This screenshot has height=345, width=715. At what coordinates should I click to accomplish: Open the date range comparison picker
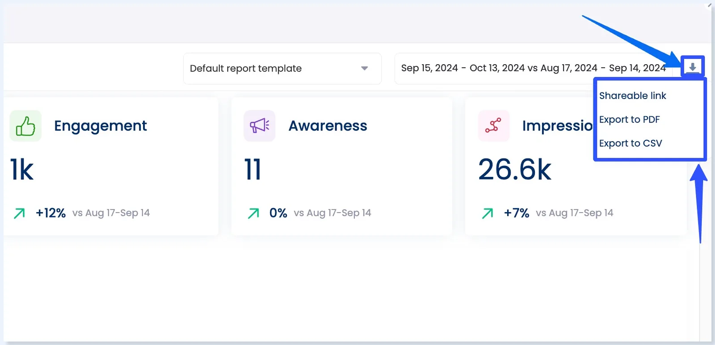coord(533,68)
